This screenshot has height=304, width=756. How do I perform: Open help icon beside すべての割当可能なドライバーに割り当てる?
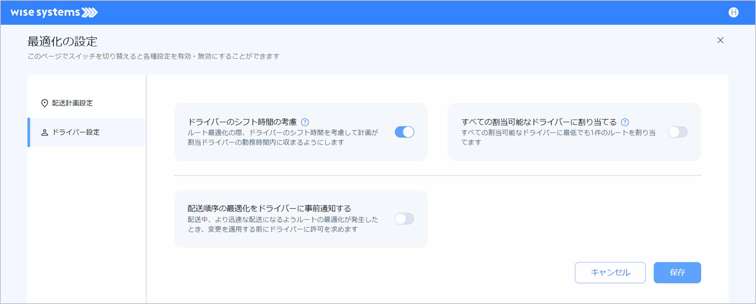pos(625,122)
